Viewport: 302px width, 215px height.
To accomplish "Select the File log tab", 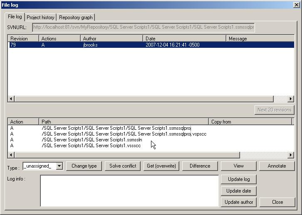I will tap(15, 17).
